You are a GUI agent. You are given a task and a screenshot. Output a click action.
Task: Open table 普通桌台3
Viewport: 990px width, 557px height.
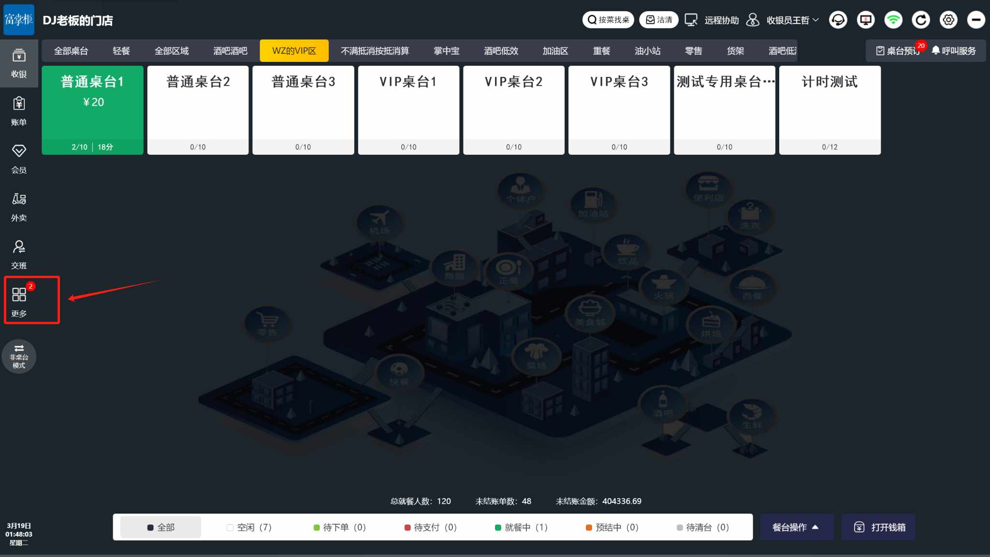tap(303, 110)
